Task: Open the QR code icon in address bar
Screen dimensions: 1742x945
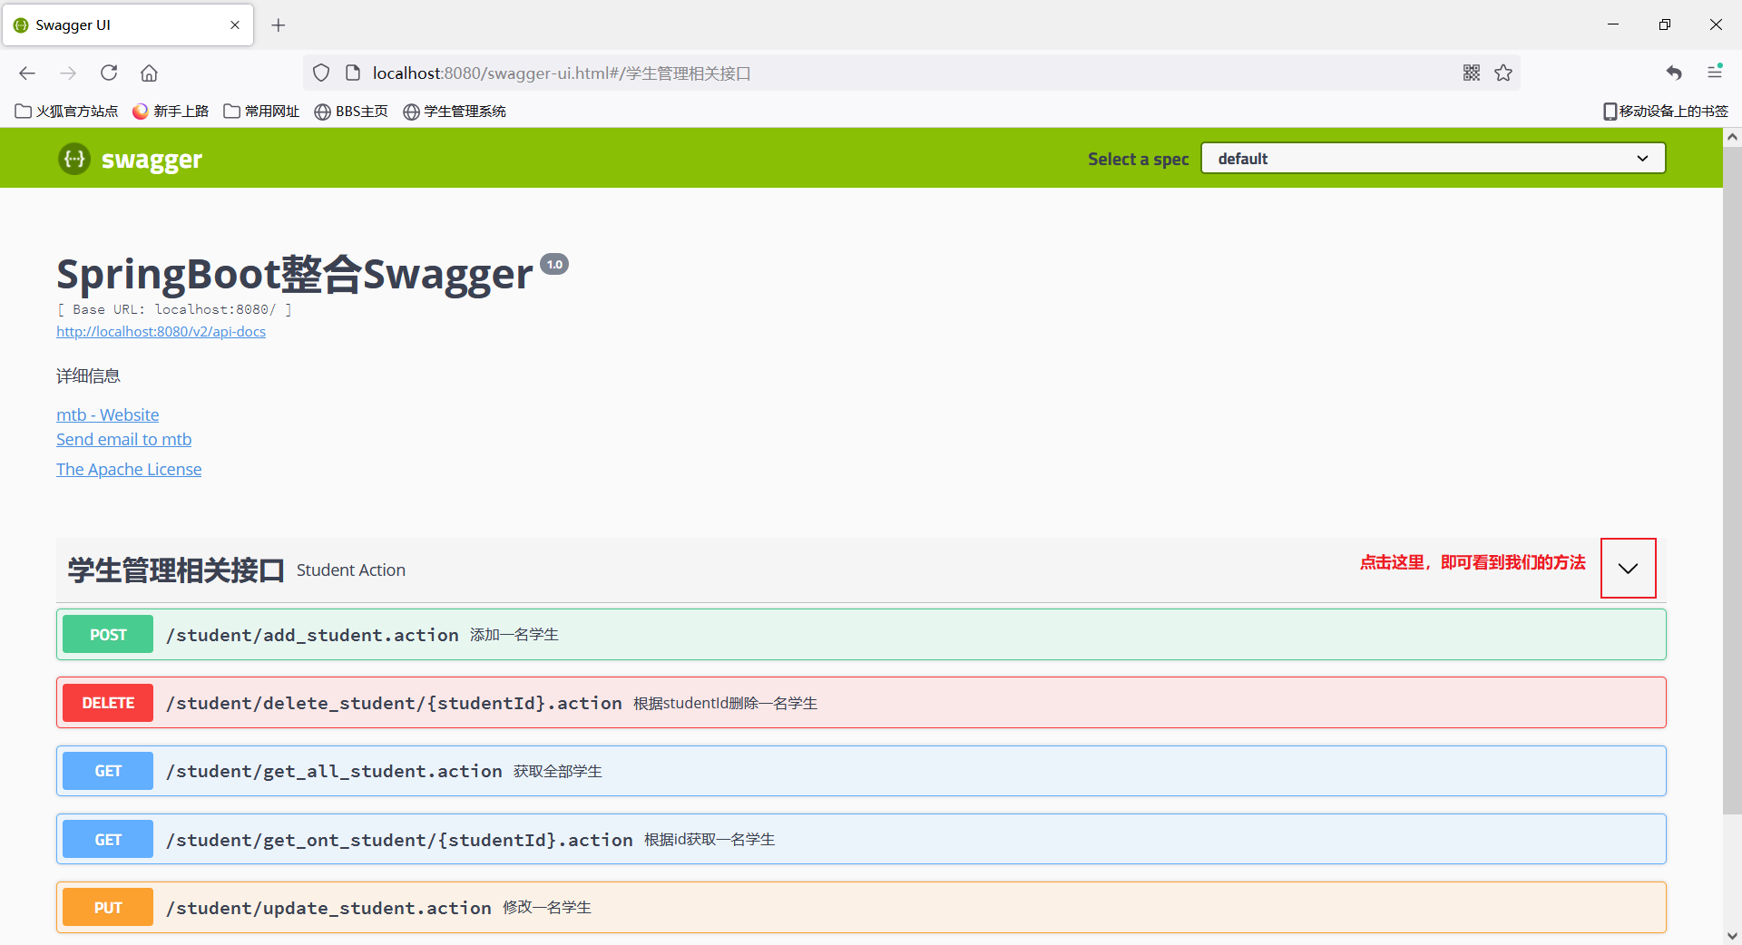Action: point(1472,73)
